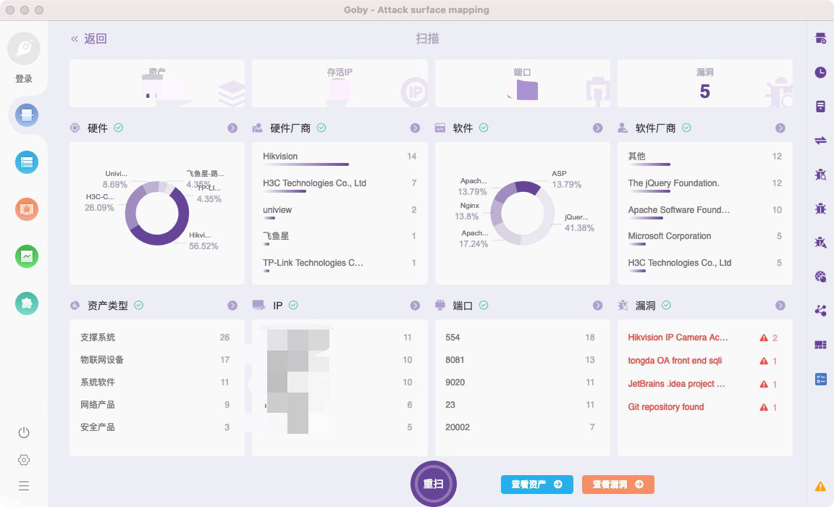Click the share icon in right toolbar

click(x=820, y=310)
